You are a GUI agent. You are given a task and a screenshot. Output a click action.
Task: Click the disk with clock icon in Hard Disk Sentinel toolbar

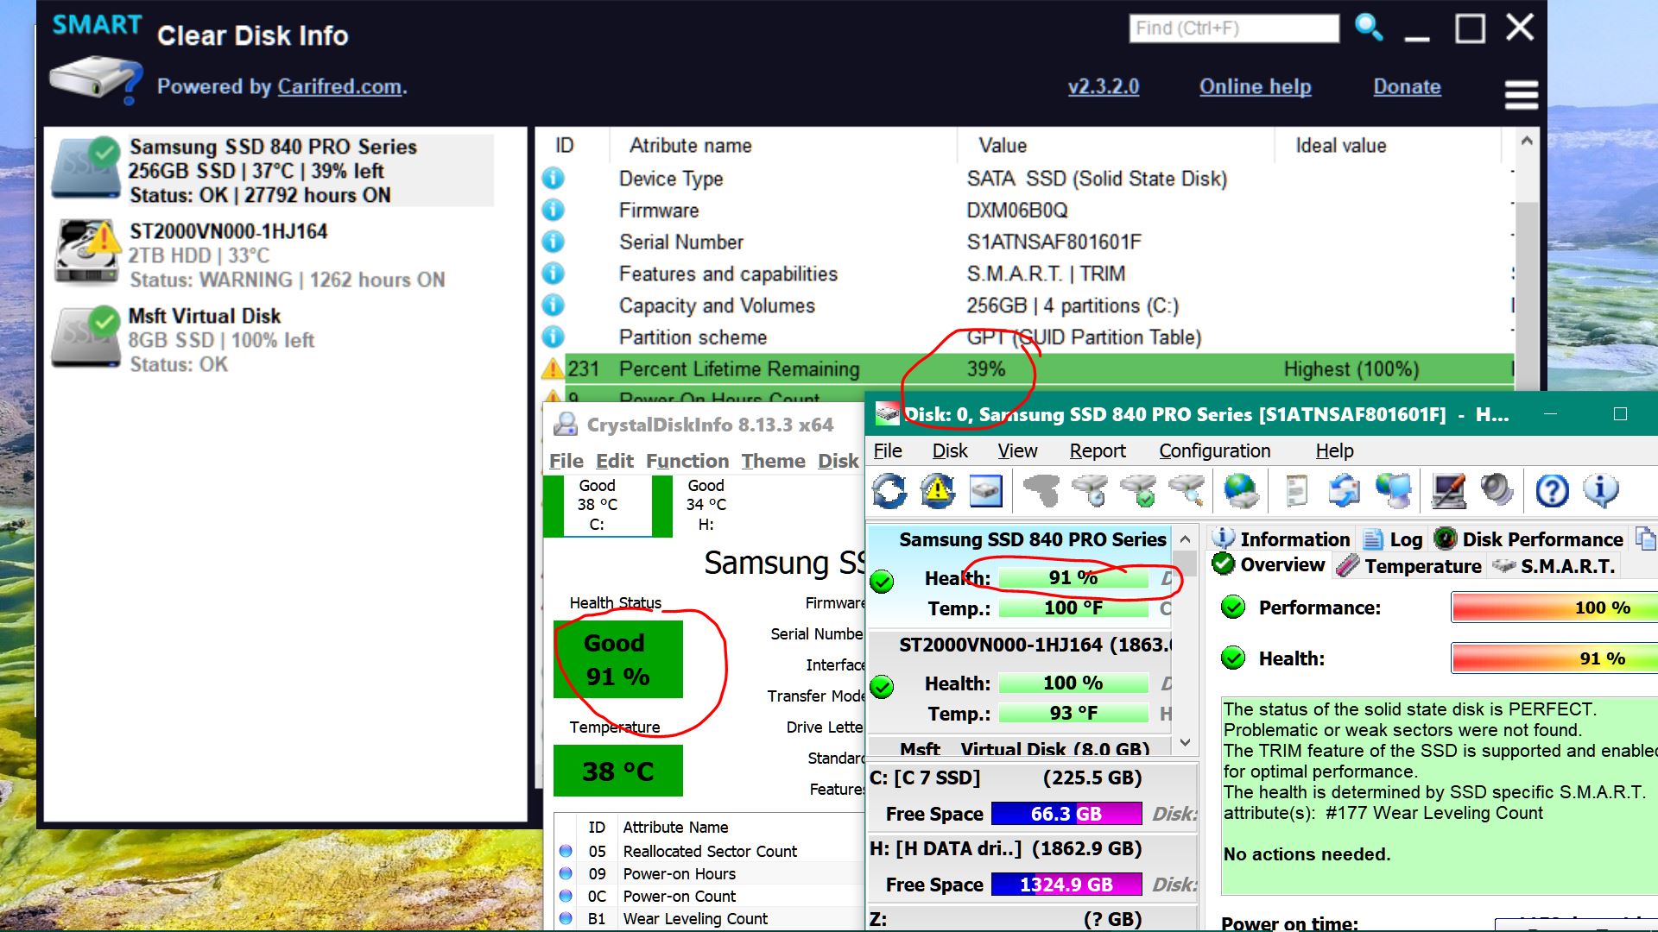coord(1090,491)
